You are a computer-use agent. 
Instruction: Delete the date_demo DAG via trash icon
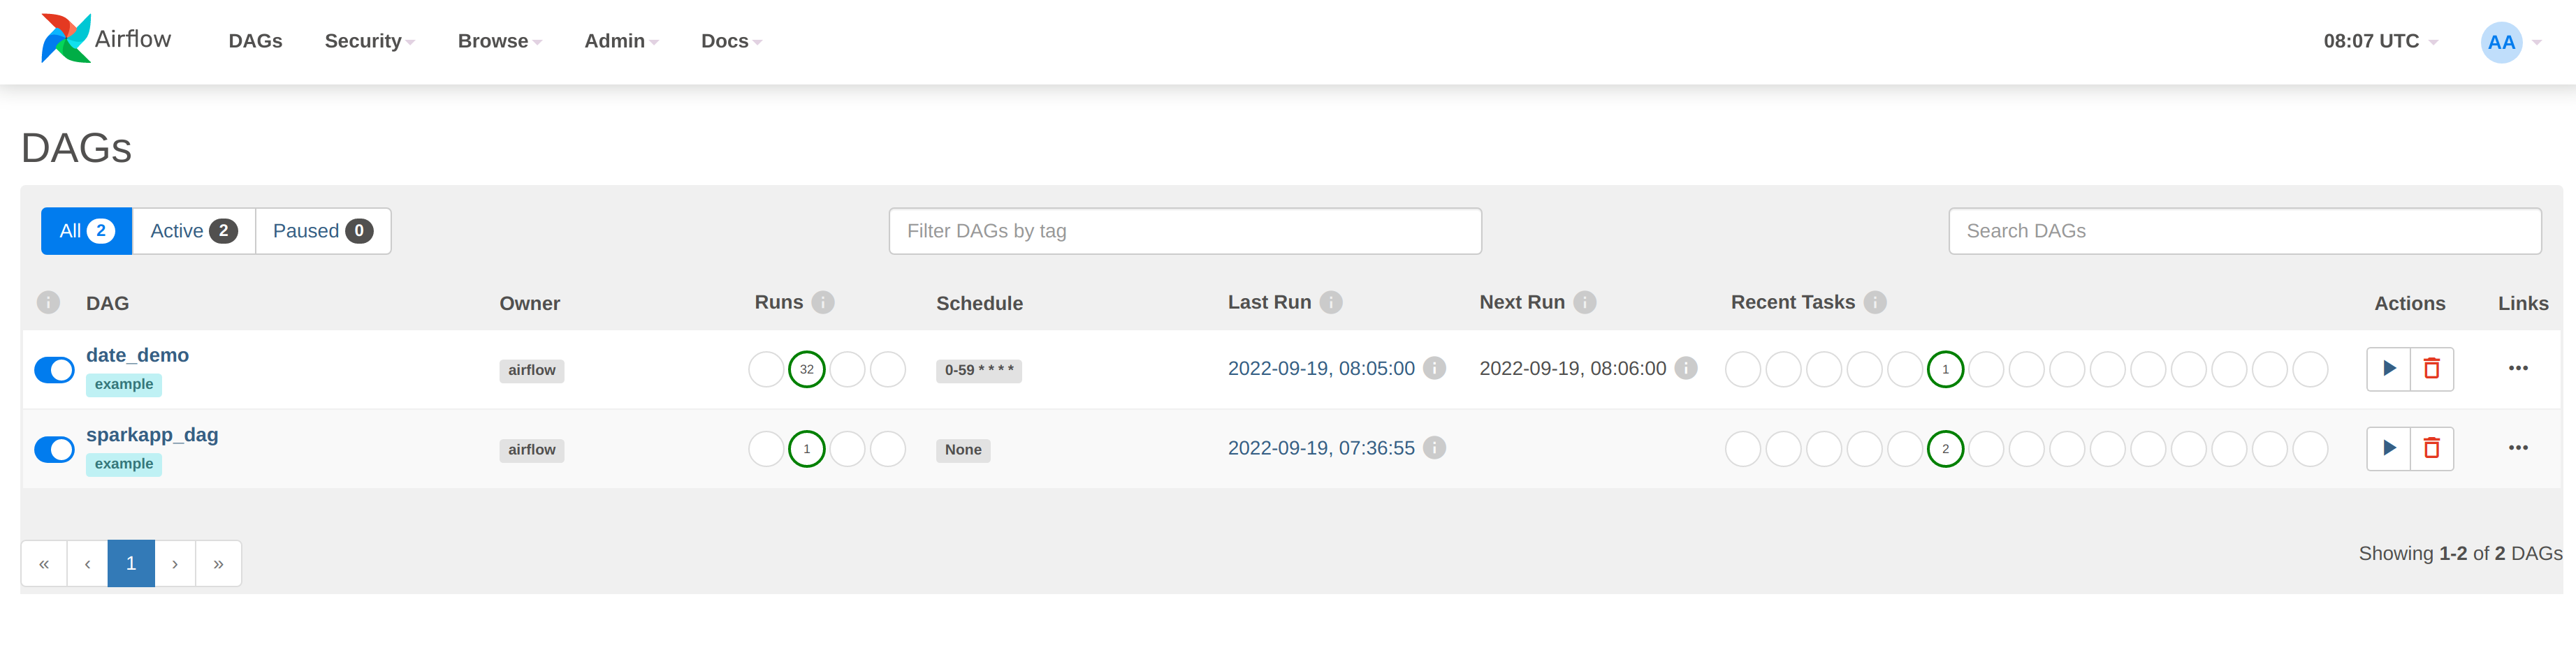[2431, 369]
